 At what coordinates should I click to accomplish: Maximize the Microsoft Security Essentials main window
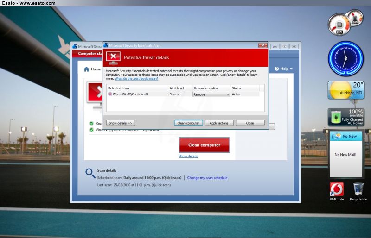click(x=284, y=47)
